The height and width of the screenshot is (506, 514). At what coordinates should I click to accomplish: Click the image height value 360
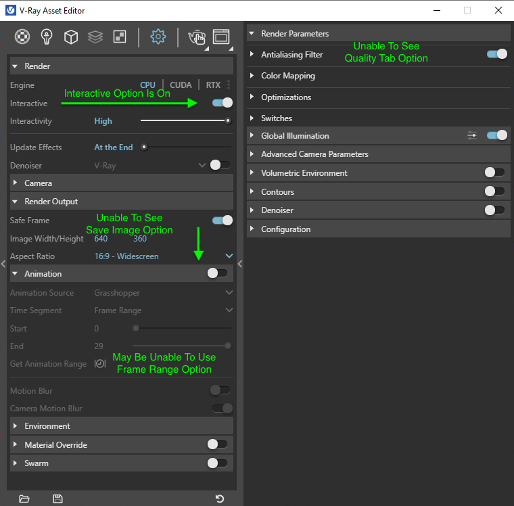[140, 238]
